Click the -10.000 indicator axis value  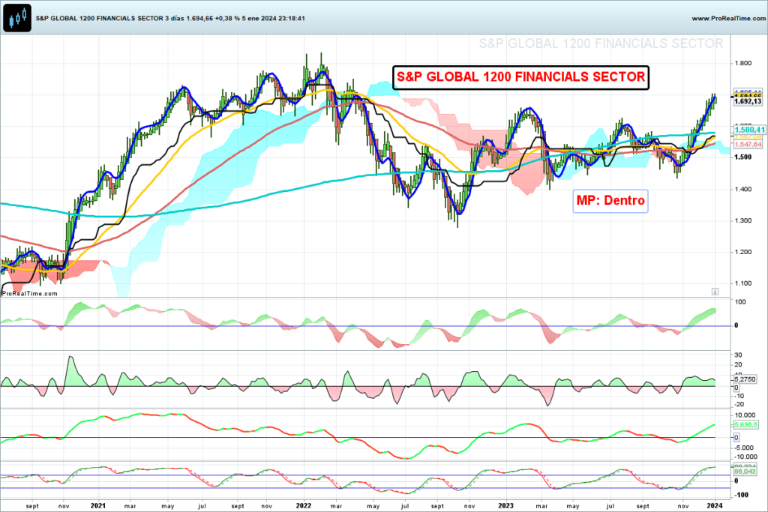pos(745,457)
